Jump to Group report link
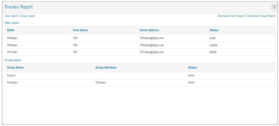Image resolution: width=279 pixels, height=126 pixels. pyautogui.click(x=28, y=16)
